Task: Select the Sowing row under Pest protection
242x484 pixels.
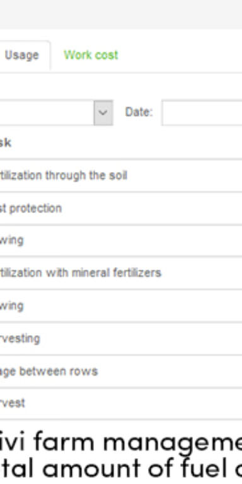Action: tap(121, 241)
